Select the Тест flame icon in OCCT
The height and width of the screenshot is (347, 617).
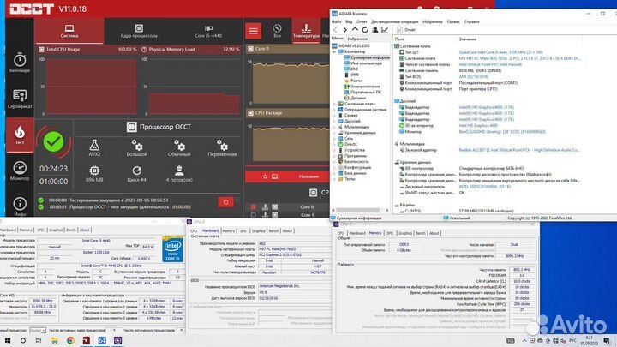20,135
